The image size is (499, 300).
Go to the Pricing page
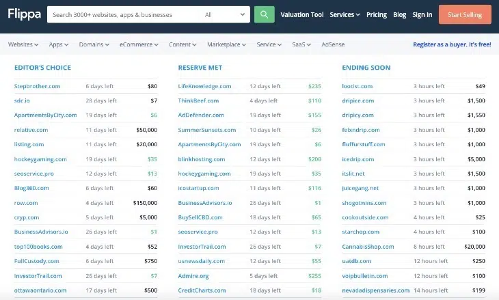[377, 14]
